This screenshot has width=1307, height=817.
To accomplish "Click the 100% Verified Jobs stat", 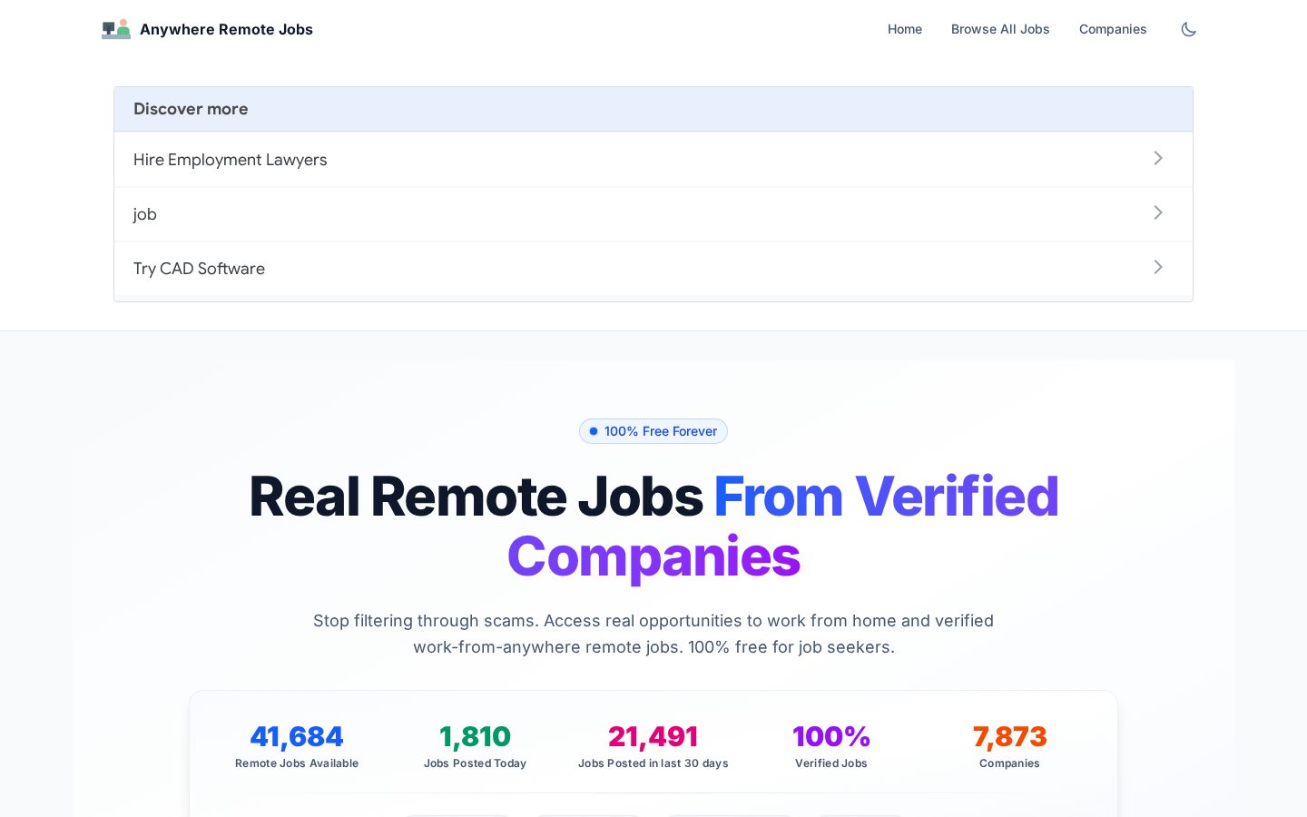I will click(831, 746).
